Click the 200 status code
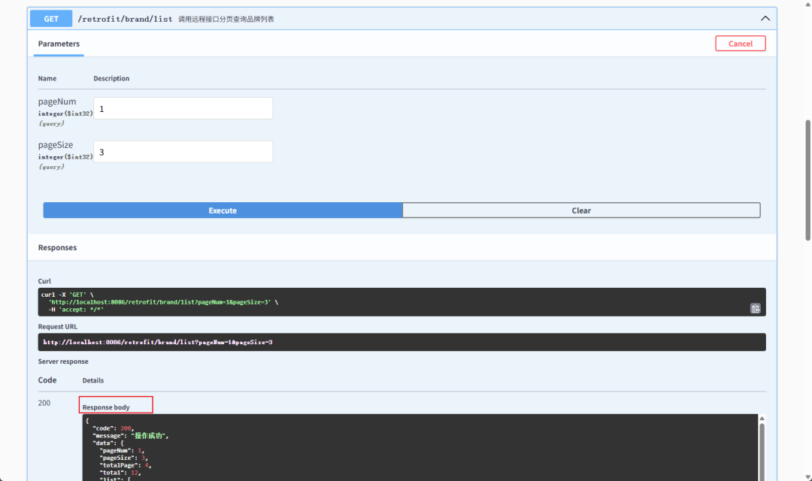812x481 pixels. tap(44, 403)
